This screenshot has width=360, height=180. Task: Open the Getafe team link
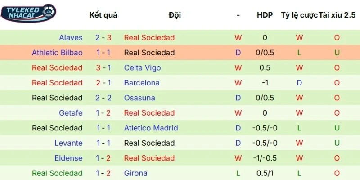(x=71, y=113)
